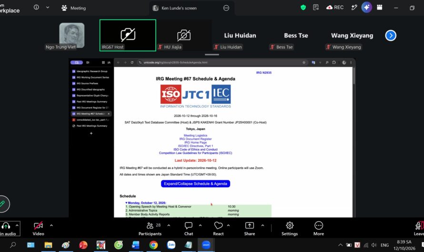Expand chat options chevron
Viewport: 424px width, 252px height.
pyautogui.click(x=201, y=225)
